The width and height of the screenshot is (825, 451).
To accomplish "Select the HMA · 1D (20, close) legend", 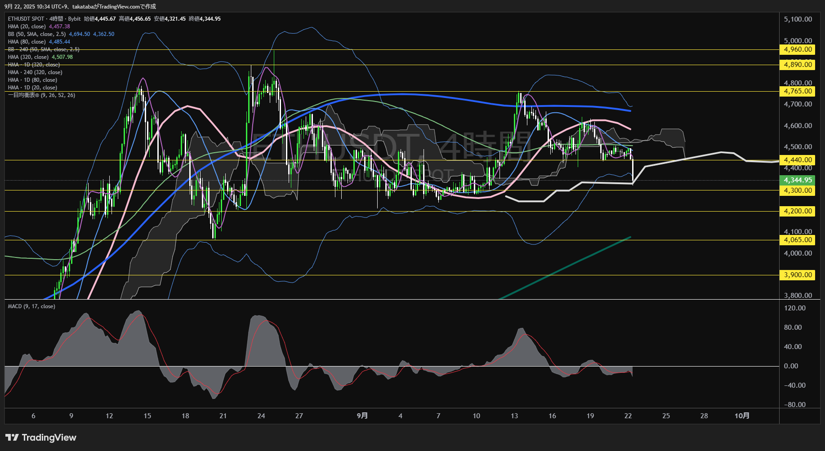I will [x=32, y=88].
